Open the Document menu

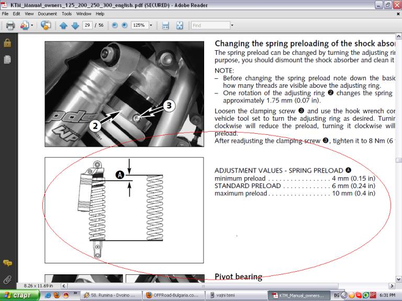pyautogui.click(x=48, y=14)
